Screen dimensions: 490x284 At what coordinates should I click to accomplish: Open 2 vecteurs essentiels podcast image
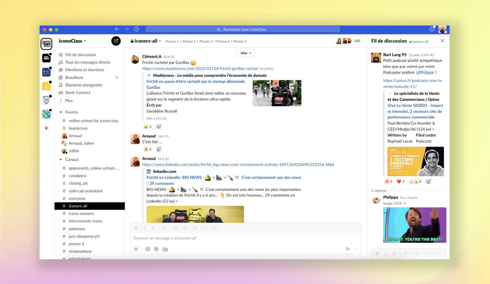point(416,161)
